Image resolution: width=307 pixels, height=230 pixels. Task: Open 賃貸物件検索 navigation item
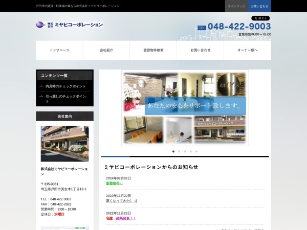tap(153, 50)
